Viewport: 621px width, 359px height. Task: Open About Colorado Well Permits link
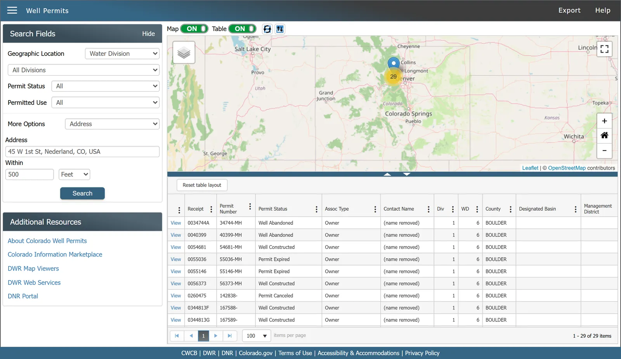[47, 241]
